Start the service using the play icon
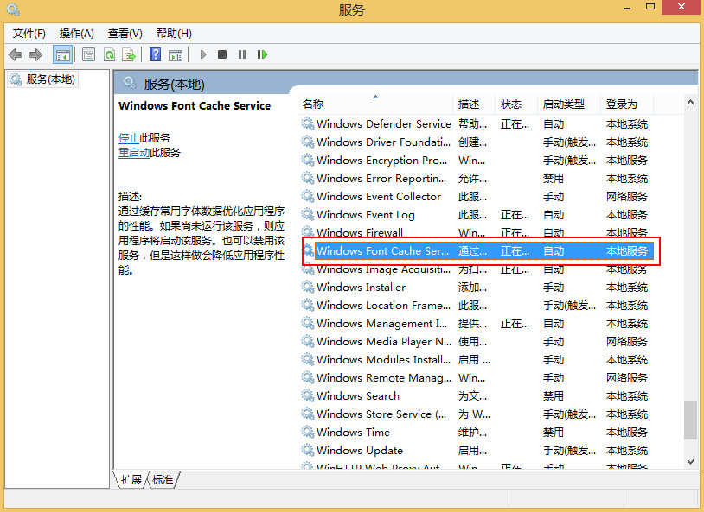 tap(202, 54)
